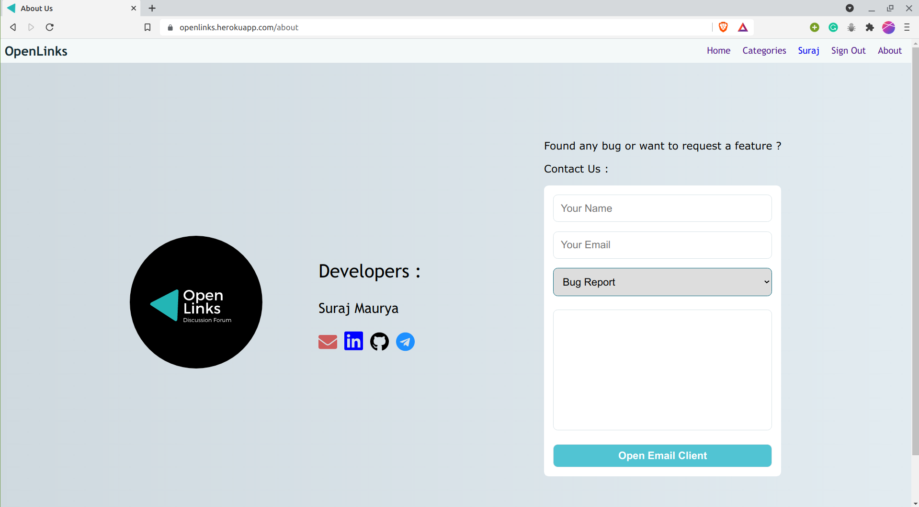The width and height of the screenshot is (919, 507).
Task: Open the Grammarly extension icon
Action: (x=833, y=27)
